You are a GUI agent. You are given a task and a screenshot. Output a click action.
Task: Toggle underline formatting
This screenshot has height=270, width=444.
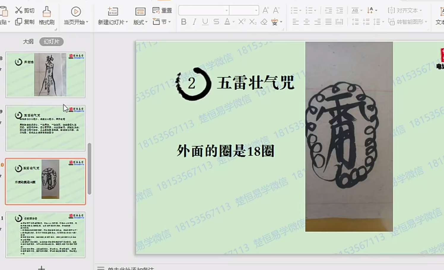coord(205,22)
